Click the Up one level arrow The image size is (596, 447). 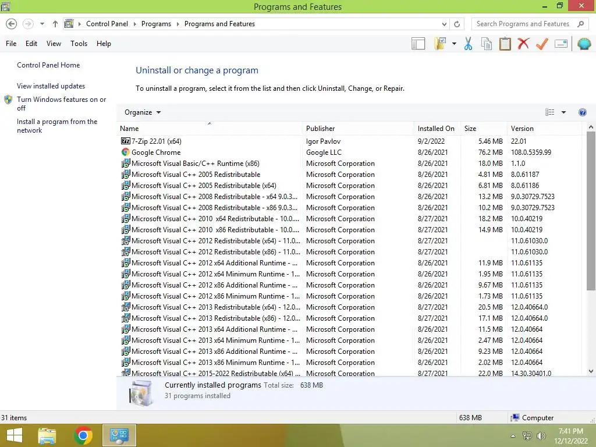pyautogui.click(x=55, y=24)
